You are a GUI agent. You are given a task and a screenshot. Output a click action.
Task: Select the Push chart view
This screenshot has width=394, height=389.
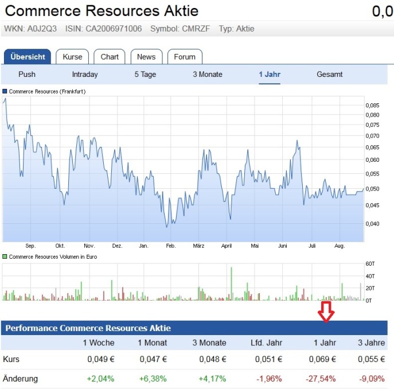tap(27, 75)
